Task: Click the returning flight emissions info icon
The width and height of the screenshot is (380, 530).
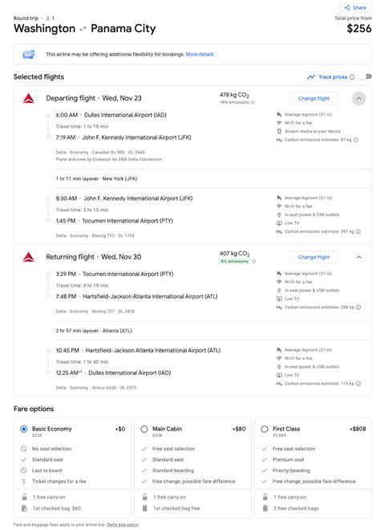Action: tap(254, 261)
